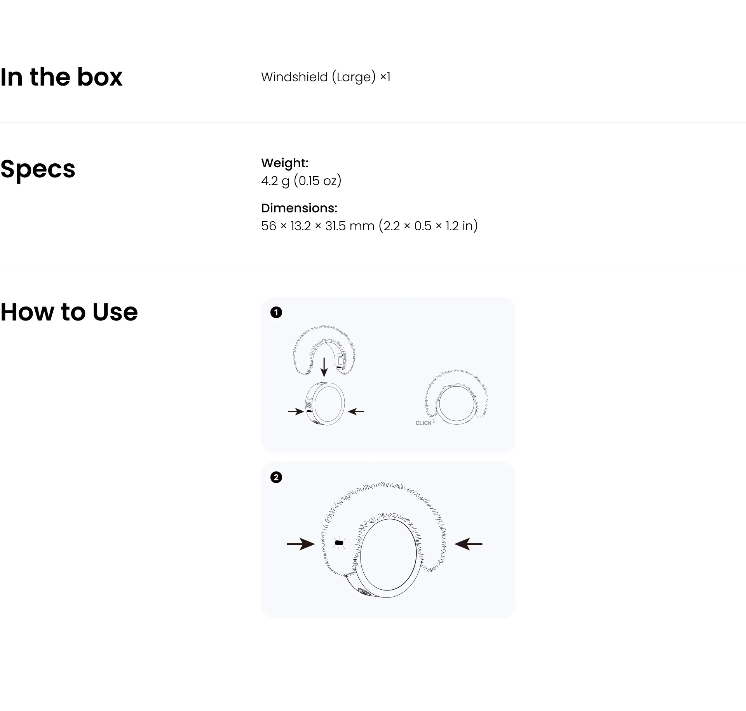Image resolution: width=746 pixels, height=711 pixels.
Task: Click the CLICK label in step 1
Action: 424,423
